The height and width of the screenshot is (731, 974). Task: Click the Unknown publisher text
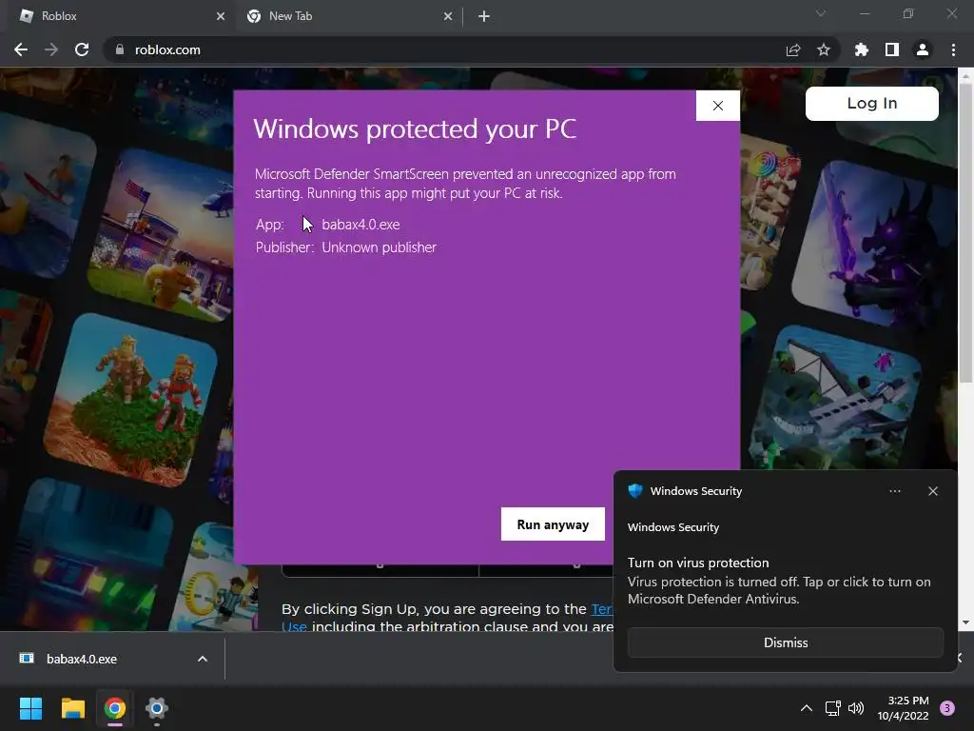point(379,247)
